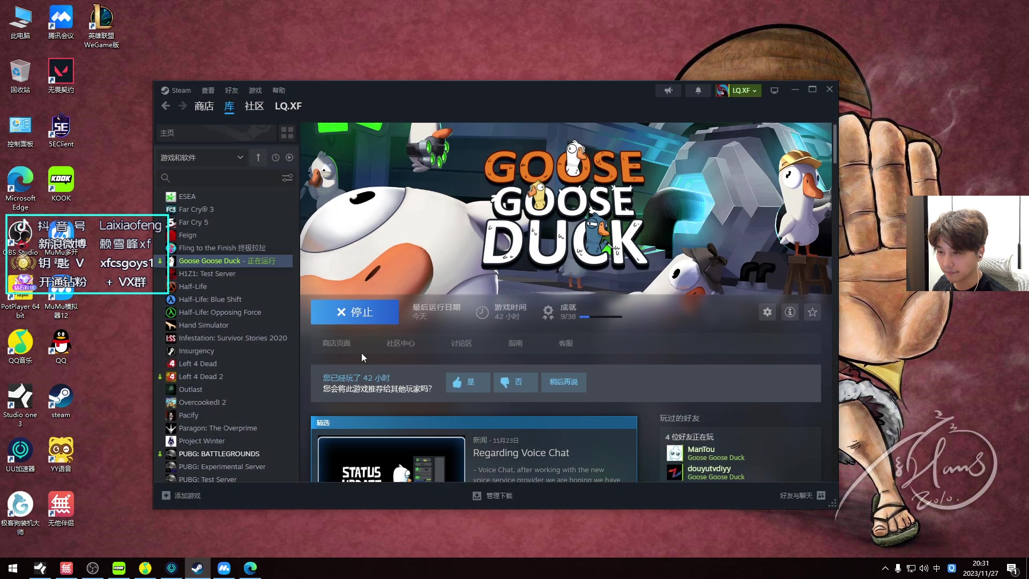Open friends and chat grid icon
Image resolution: width=1029 pixels, height=579 pixels.
[x=821, y=495]
